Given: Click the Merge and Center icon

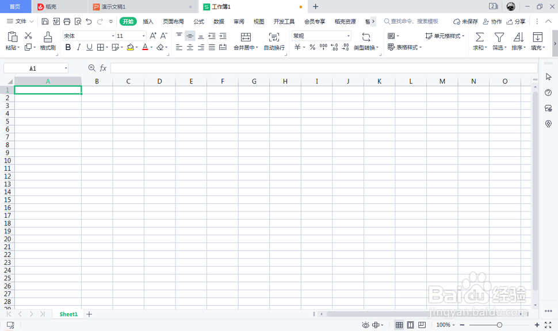Looking at the screenshot, I should coord(247,41).
